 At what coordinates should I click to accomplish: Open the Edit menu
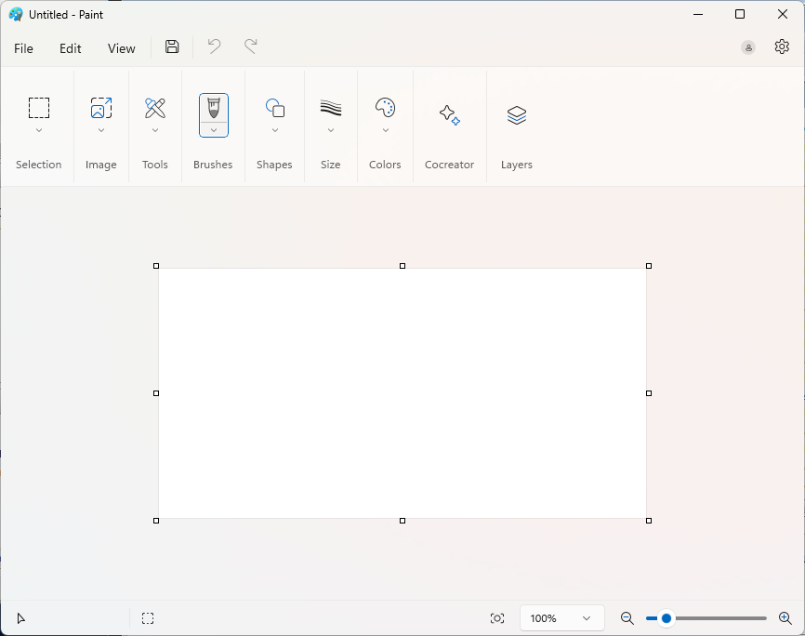pyautogui.click(x=71, y=48)
